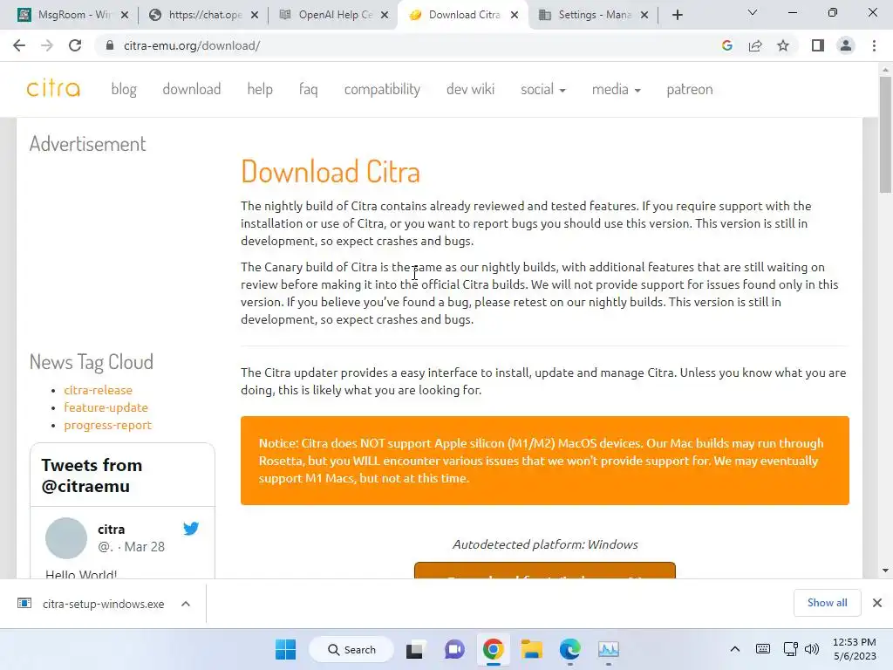Image resolution: width=893 pixels, height=670 pixels.
Task: Reload the Citra download page
Action: [75, 45]
